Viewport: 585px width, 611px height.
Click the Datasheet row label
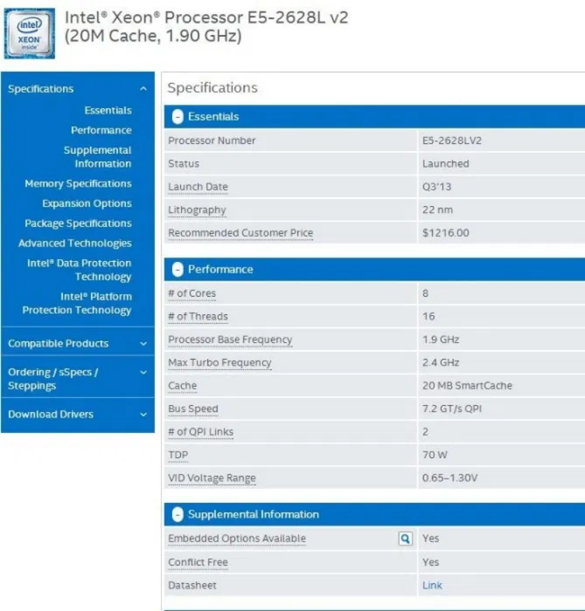click(x=192, y=585)
